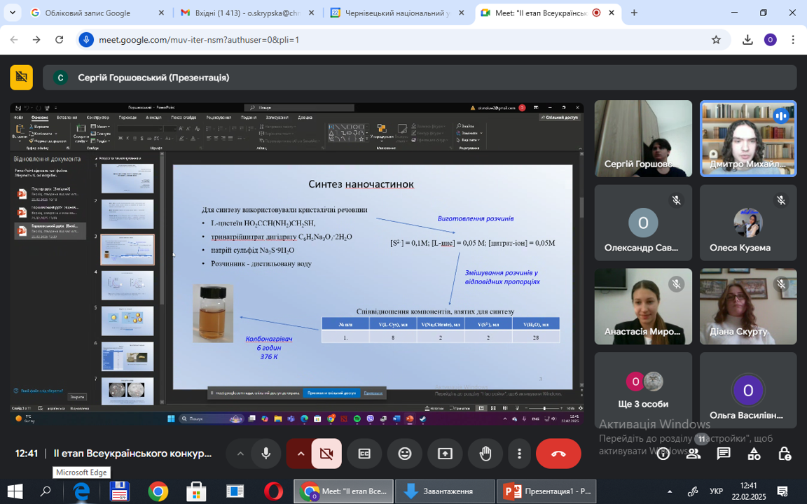Viewport: 807px width, 504px height.
Task: Open the emoji reactions panel
Action: 405,454
